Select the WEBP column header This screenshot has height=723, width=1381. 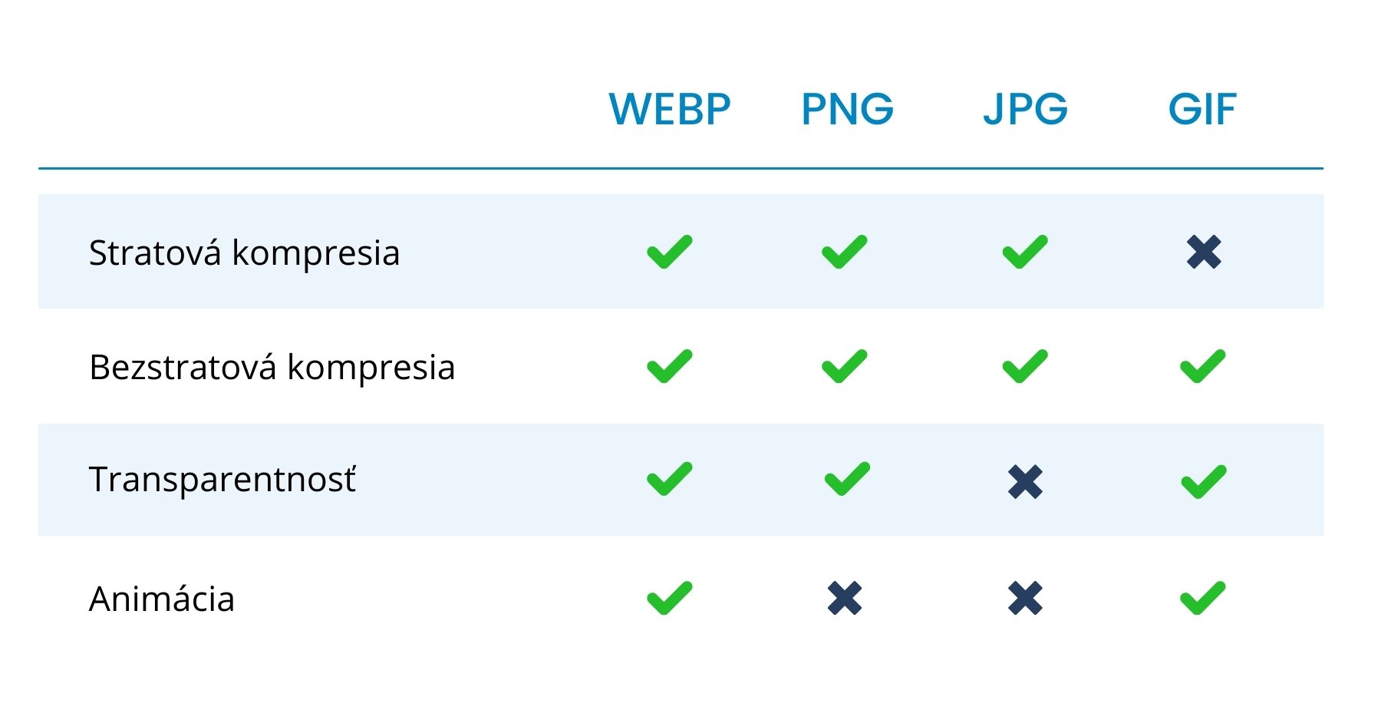pyautogui.click(x=669, y=109)
